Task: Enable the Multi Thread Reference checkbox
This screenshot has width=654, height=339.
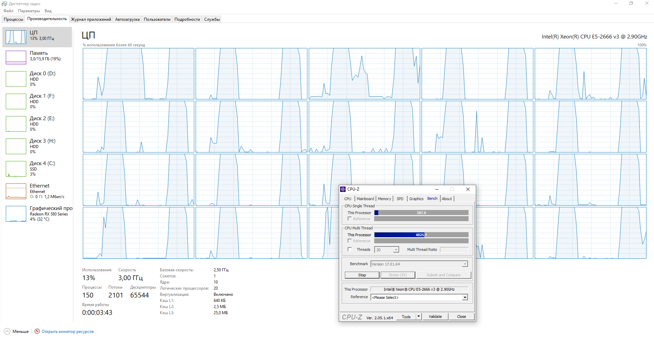Action: coord(350,241)
